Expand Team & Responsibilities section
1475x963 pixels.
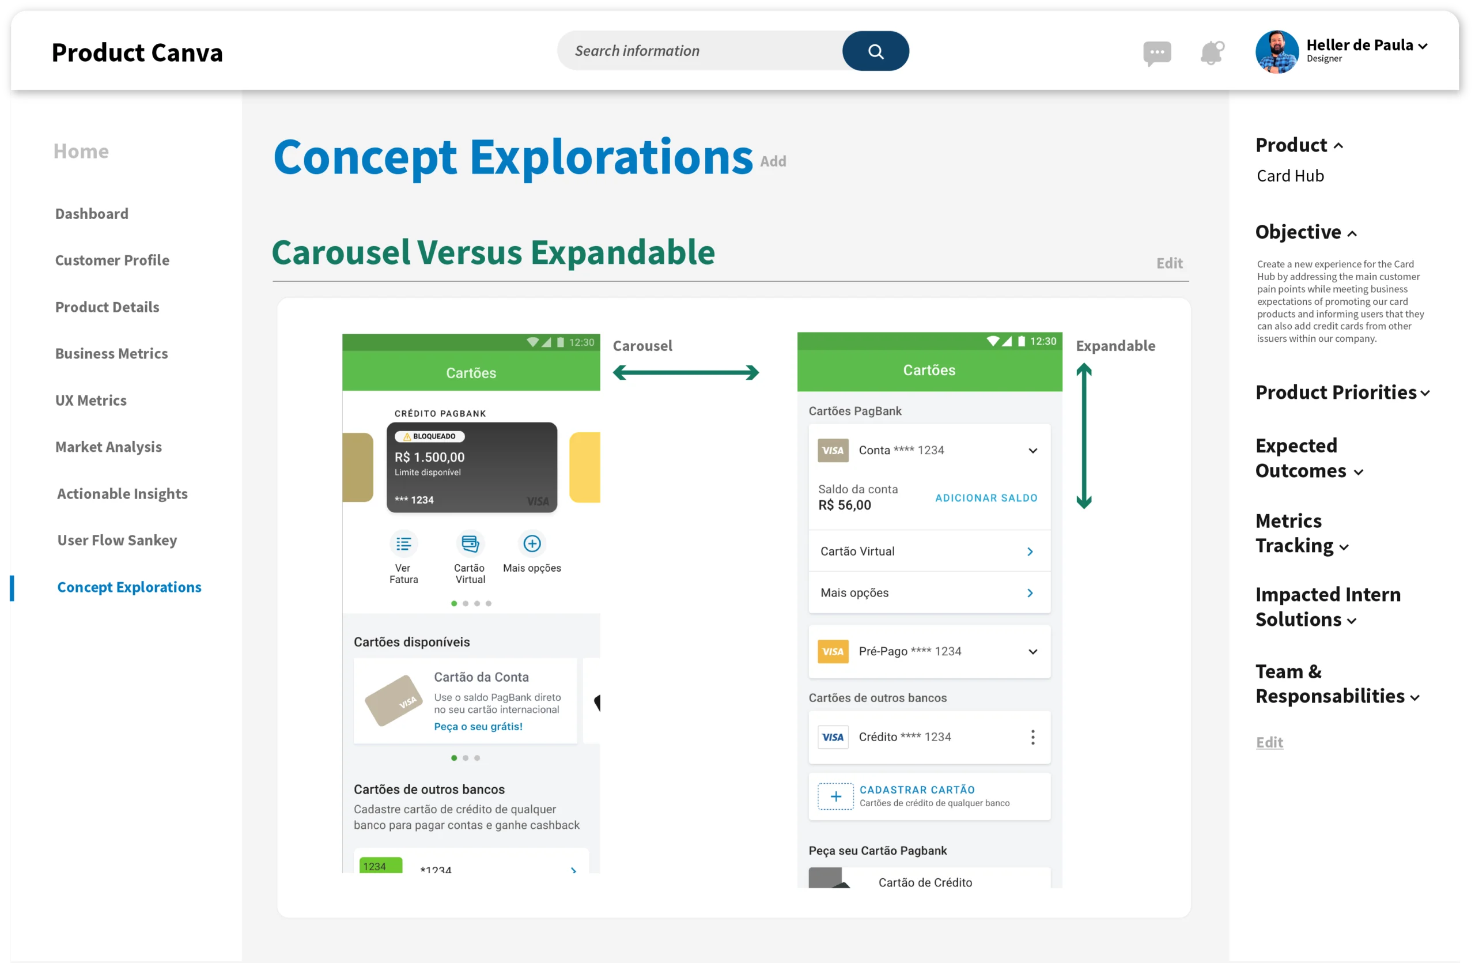[x=1415, y=698]
